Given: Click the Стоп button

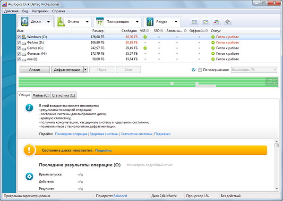Looking at the screenshot, I should 129,69.
